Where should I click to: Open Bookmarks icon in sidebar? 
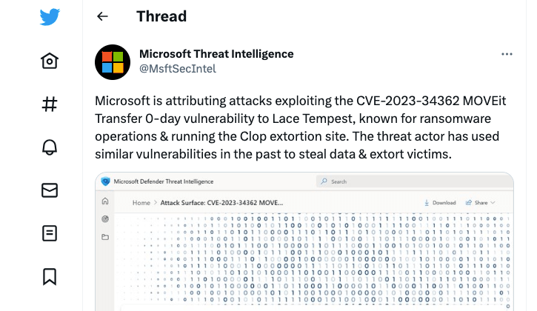pos(50,276)
